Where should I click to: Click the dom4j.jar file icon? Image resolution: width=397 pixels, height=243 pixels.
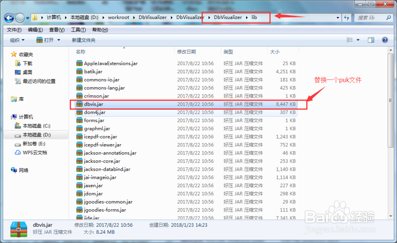[x=79, y=112]
